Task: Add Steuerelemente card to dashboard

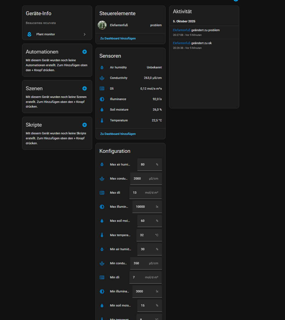Action: [x=118, y=39]
